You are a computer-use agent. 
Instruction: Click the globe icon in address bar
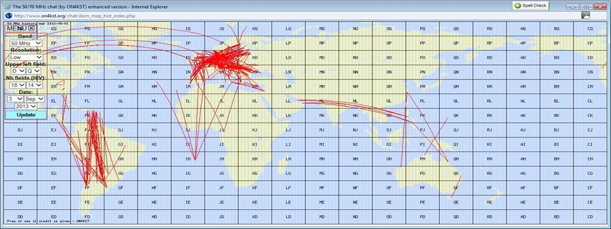tap(8, 15)
